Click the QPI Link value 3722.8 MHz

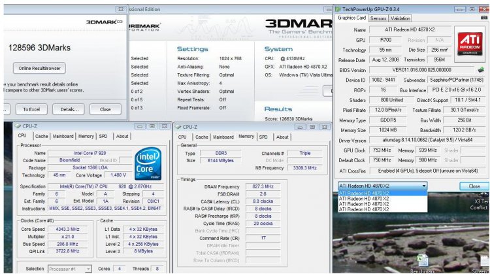(x=67, y=251)
